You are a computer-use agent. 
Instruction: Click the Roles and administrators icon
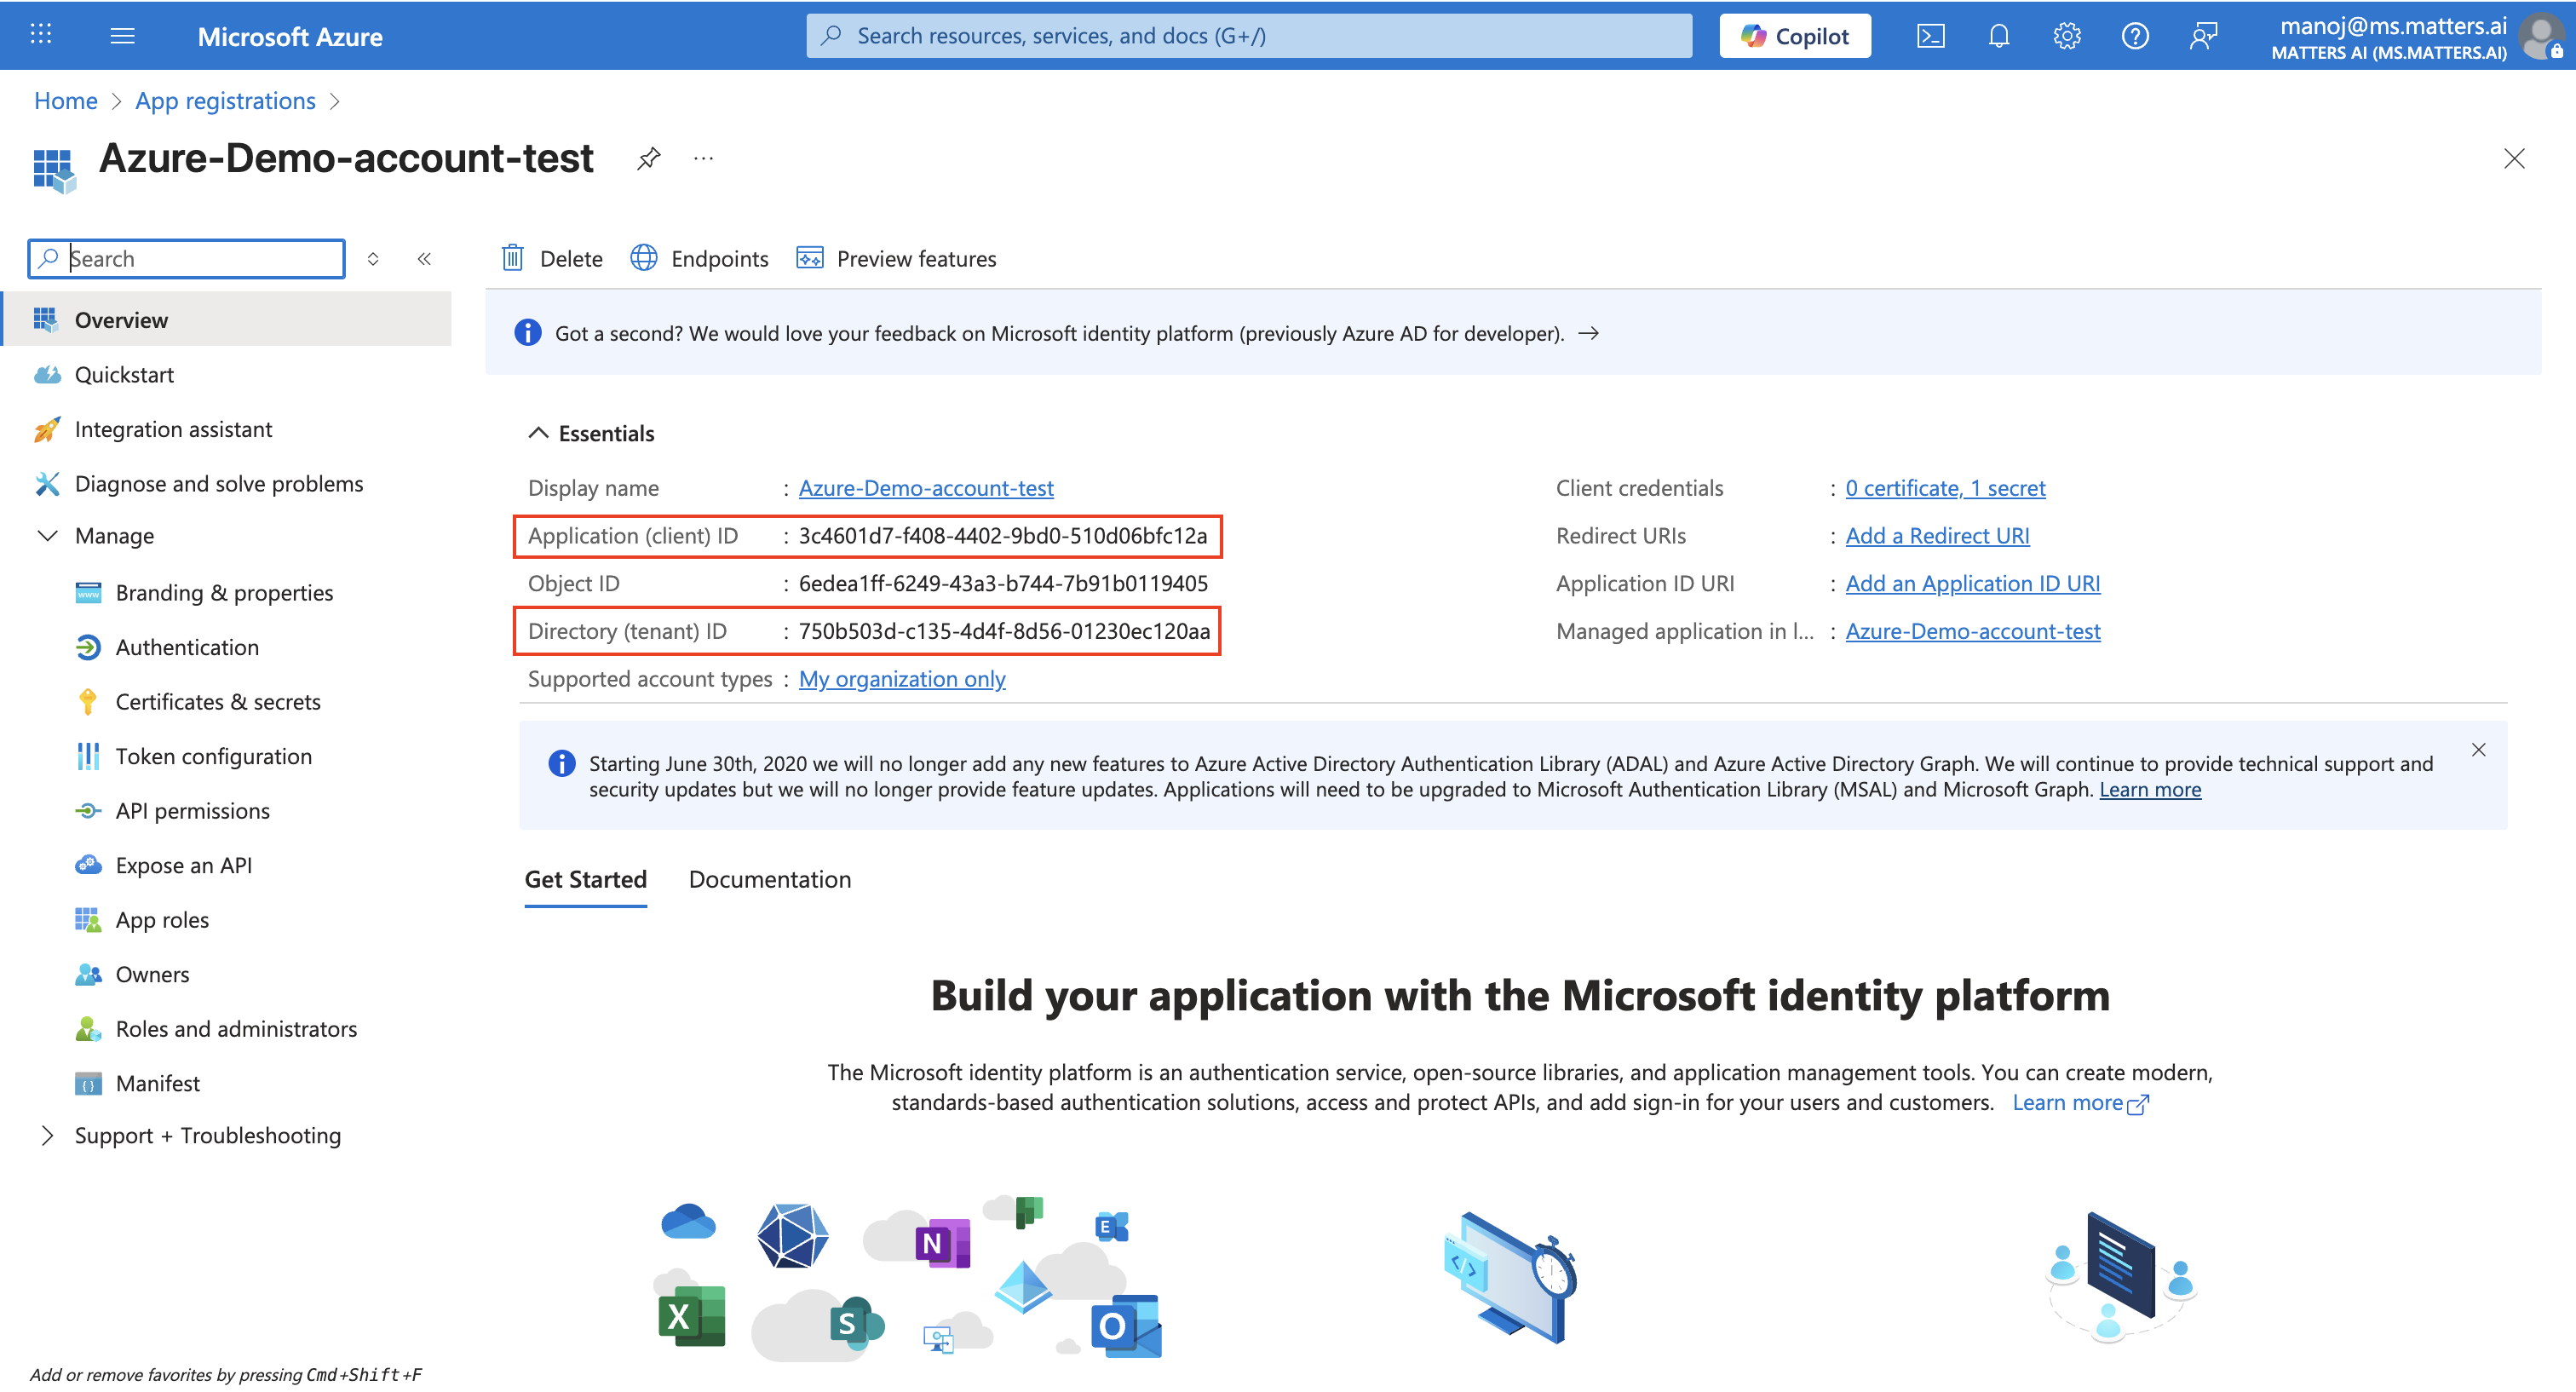coord(88,1029)
